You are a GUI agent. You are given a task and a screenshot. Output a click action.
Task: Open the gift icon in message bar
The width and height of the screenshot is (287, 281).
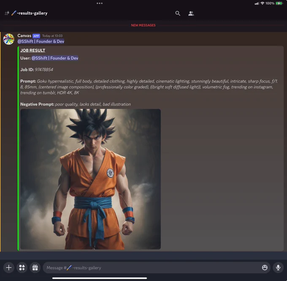35,267
